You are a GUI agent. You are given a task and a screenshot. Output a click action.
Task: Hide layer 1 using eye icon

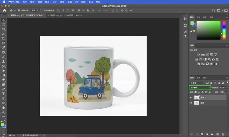(191, 103)
